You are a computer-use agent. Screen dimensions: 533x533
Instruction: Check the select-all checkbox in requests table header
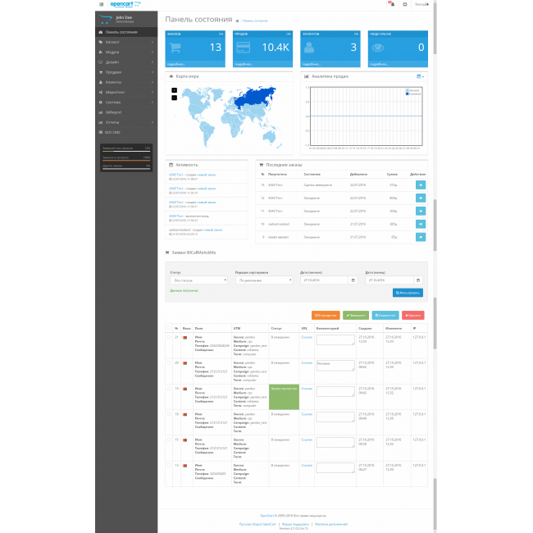click(x=170, y=328)
